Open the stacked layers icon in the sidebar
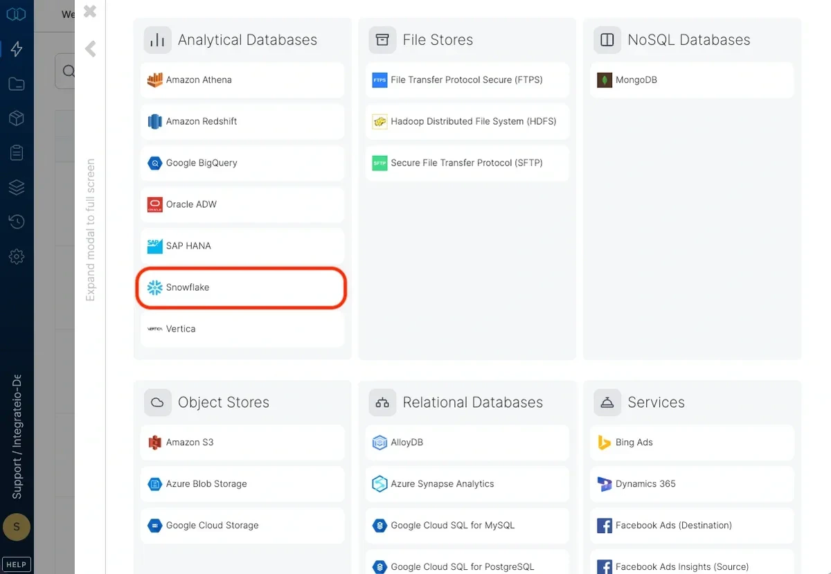The height and width of the screenshot is (574, 831). coord(17,188)
